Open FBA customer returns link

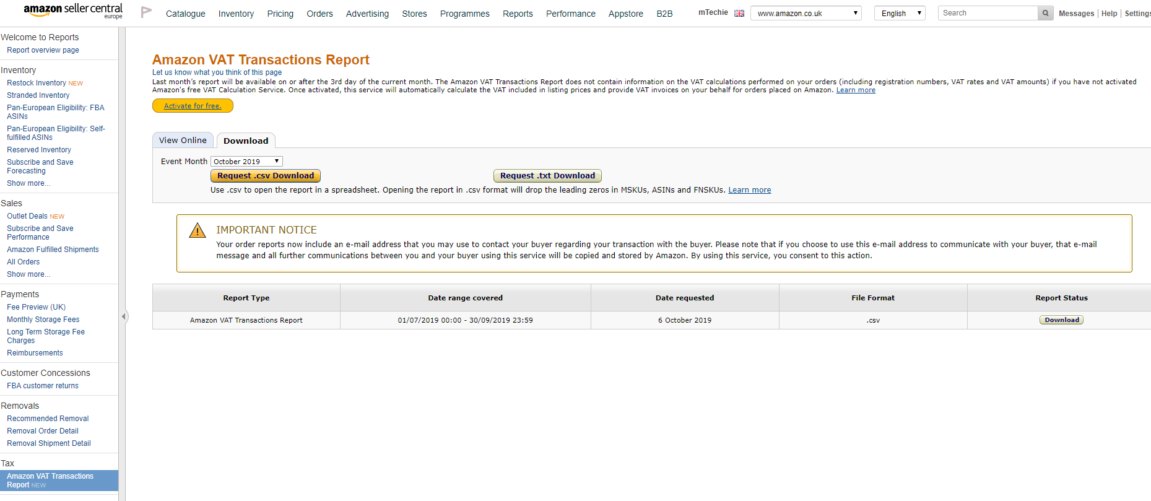[43, 386]
